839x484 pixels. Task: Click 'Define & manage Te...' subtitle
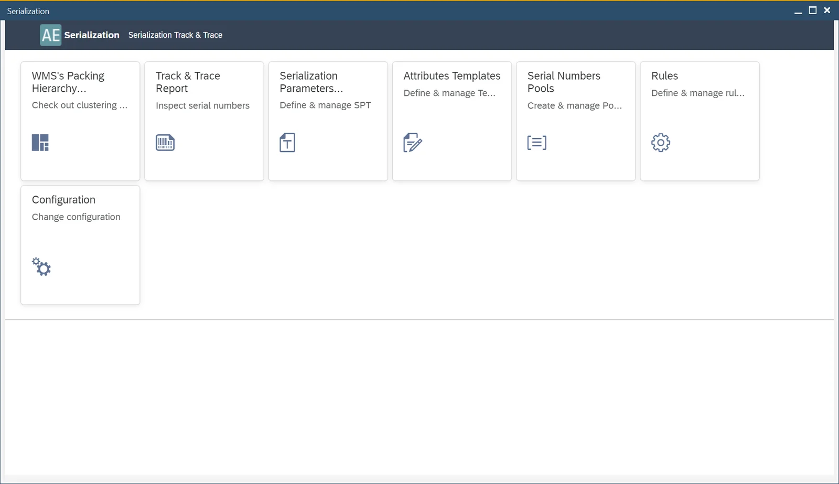point(449,93)
